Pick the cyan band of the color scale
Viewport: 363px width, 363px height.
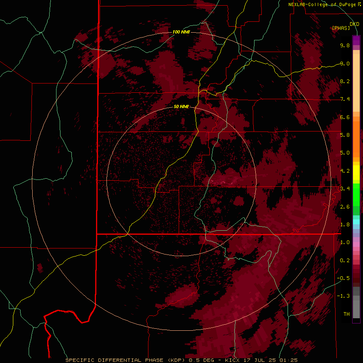coord(356,222)
